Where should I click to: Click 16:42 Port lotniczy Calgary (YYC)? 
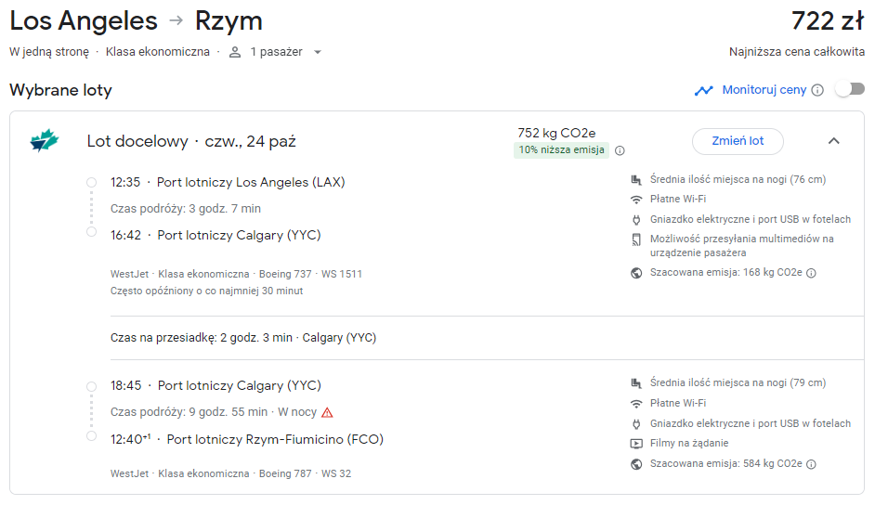(215, 235)
